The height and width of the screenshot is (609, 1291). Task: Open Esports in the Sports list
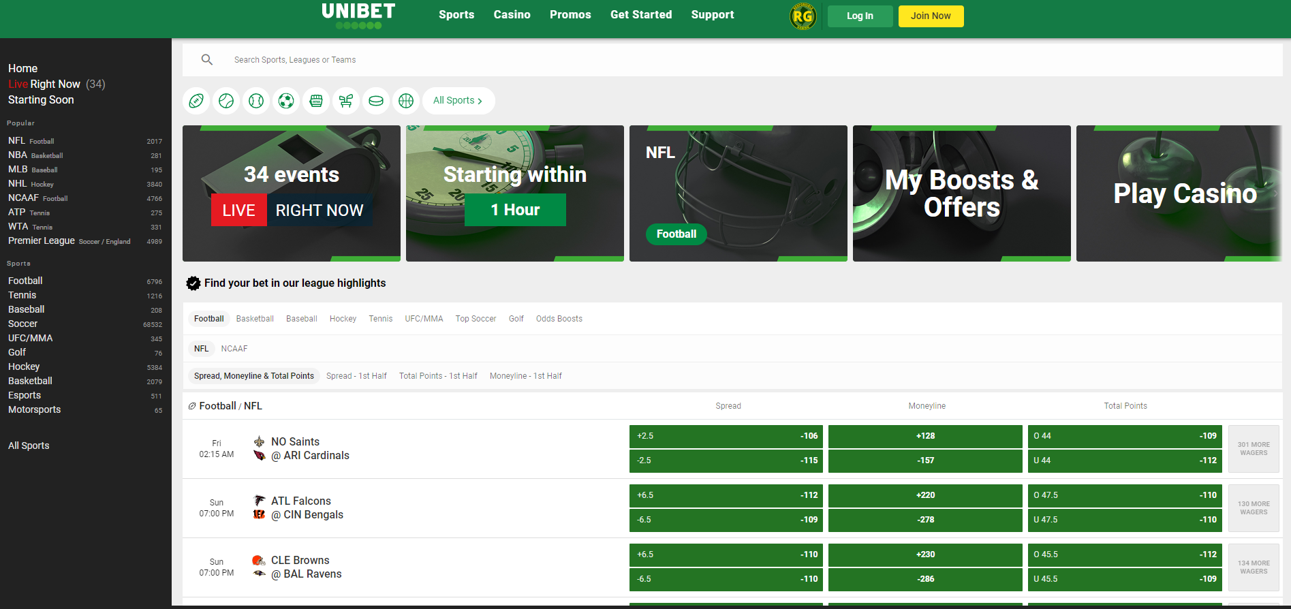(85, 395)
